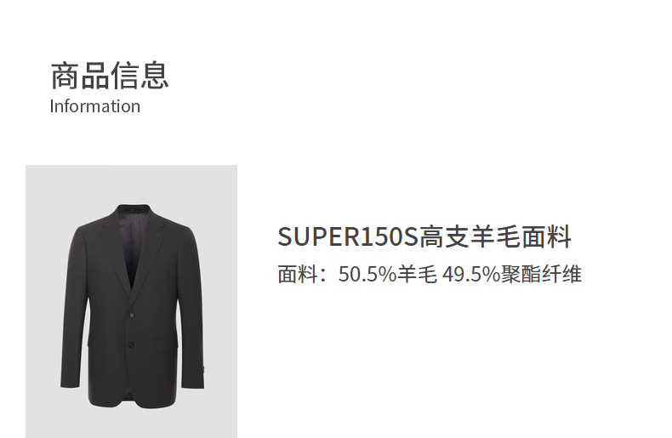Open the dark suit jacket product image
672x438 pixels.
tap(131, 301)
